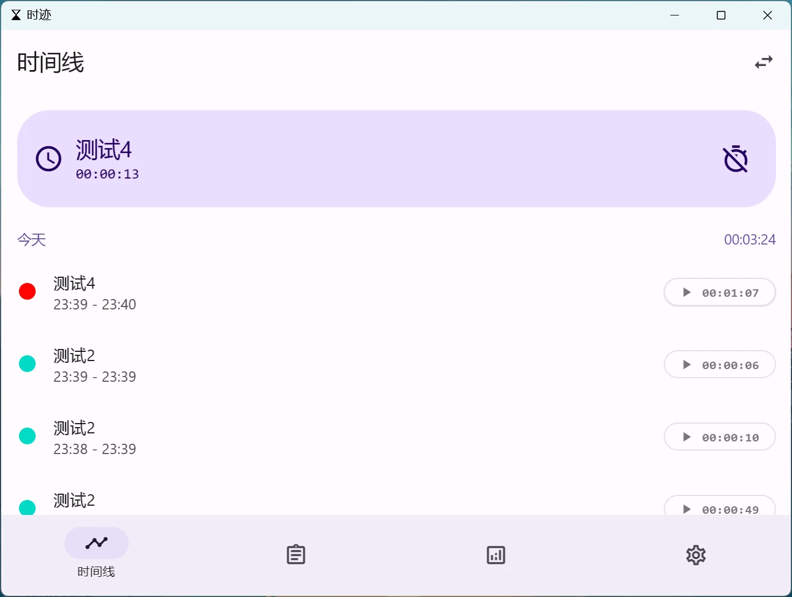Screen dimensions: 792x597
Task: Click the swap arrows icon beside 时间线
Action: tap(763, 62)
